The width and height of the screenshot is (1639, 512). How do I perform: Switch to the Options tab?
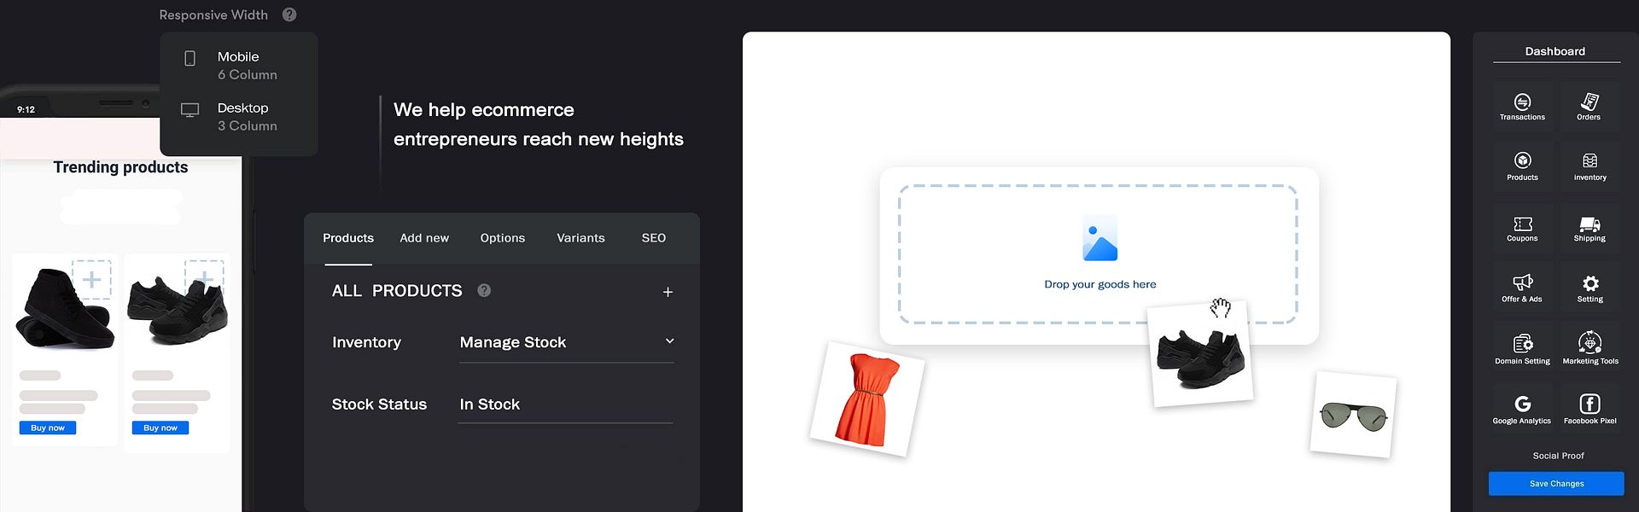coord(502,238)
